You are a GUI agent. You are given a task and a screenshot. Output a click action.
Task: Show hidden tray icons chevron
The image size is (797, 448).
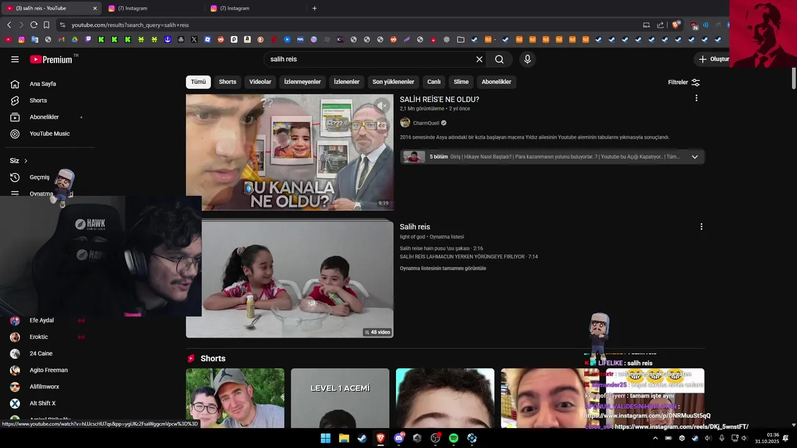pos(655,438)
